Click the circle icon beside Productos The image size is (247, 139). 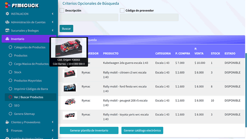pos(10,56)
